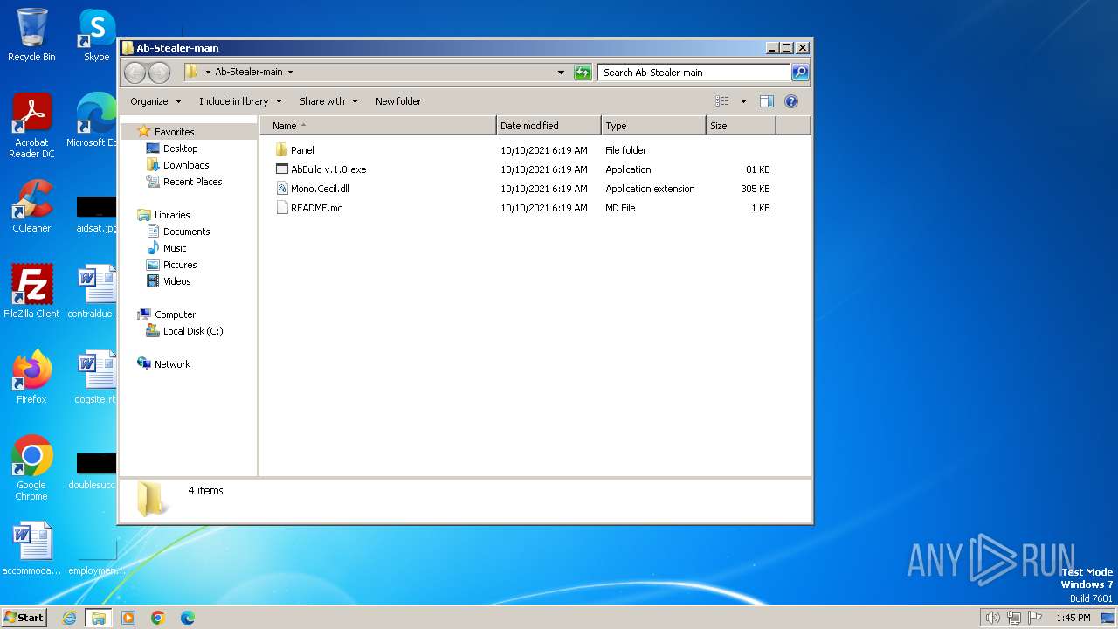
Task: Expand the address bar history dropdown
Action: pos(561,73)
